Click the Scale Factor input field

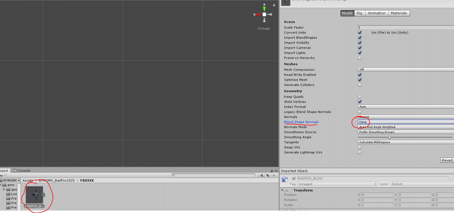406,28
